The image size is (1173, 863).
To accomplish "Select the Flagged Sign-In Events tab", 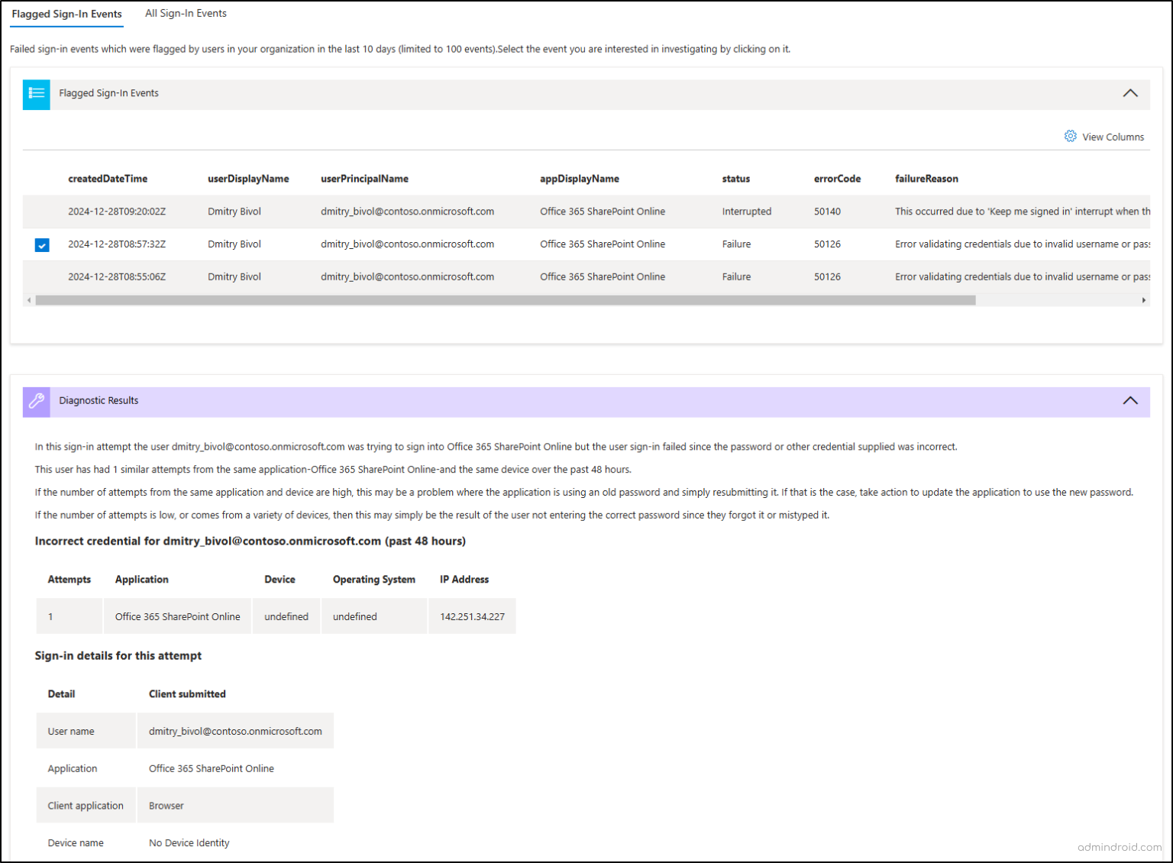I will click(66, 14).
